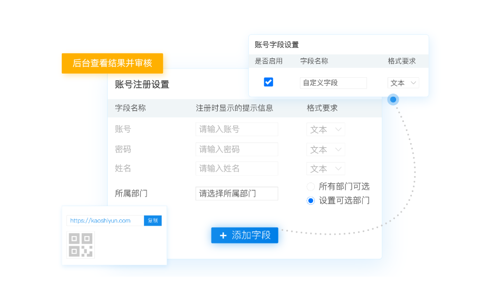Screen dimensions: 482x304
Task: Expand the 密码 row format dropdown
Action: [326, 149]
